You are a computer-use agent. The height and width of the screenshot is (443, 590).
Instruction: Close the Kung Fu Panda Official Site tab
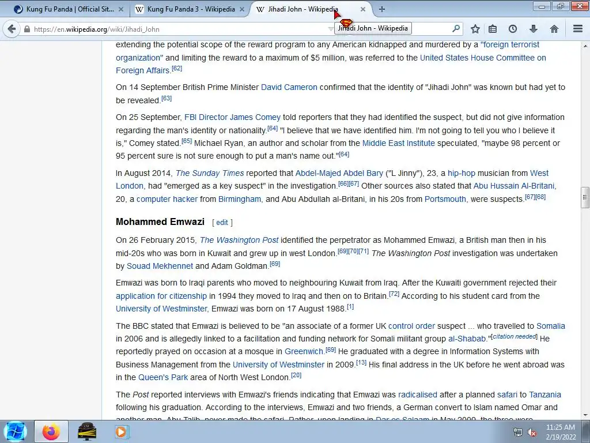[x=121, y=9]
